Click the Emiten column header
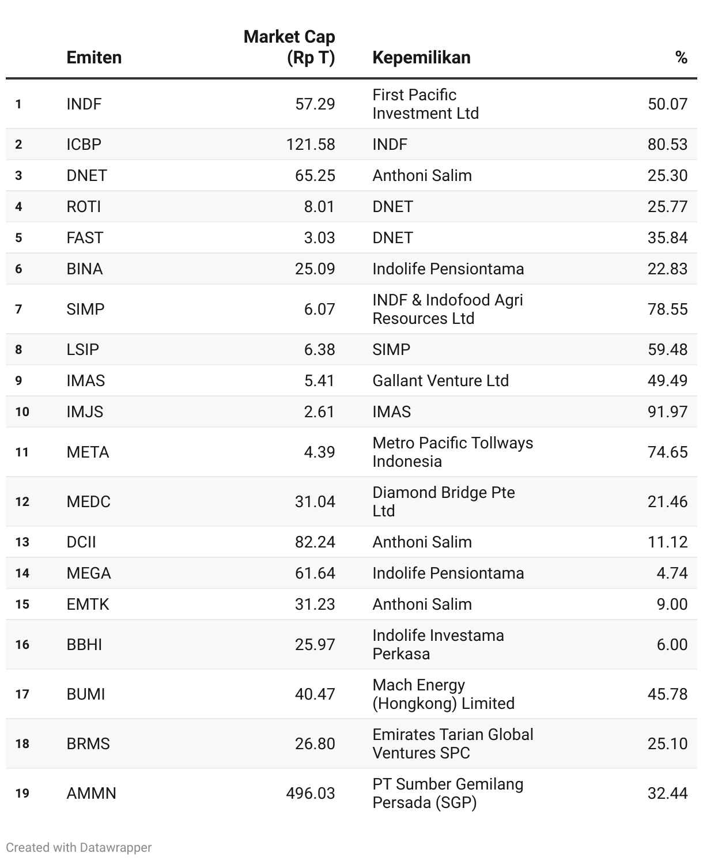The width and height of the screenshot is (703, 861). [94, 58]
